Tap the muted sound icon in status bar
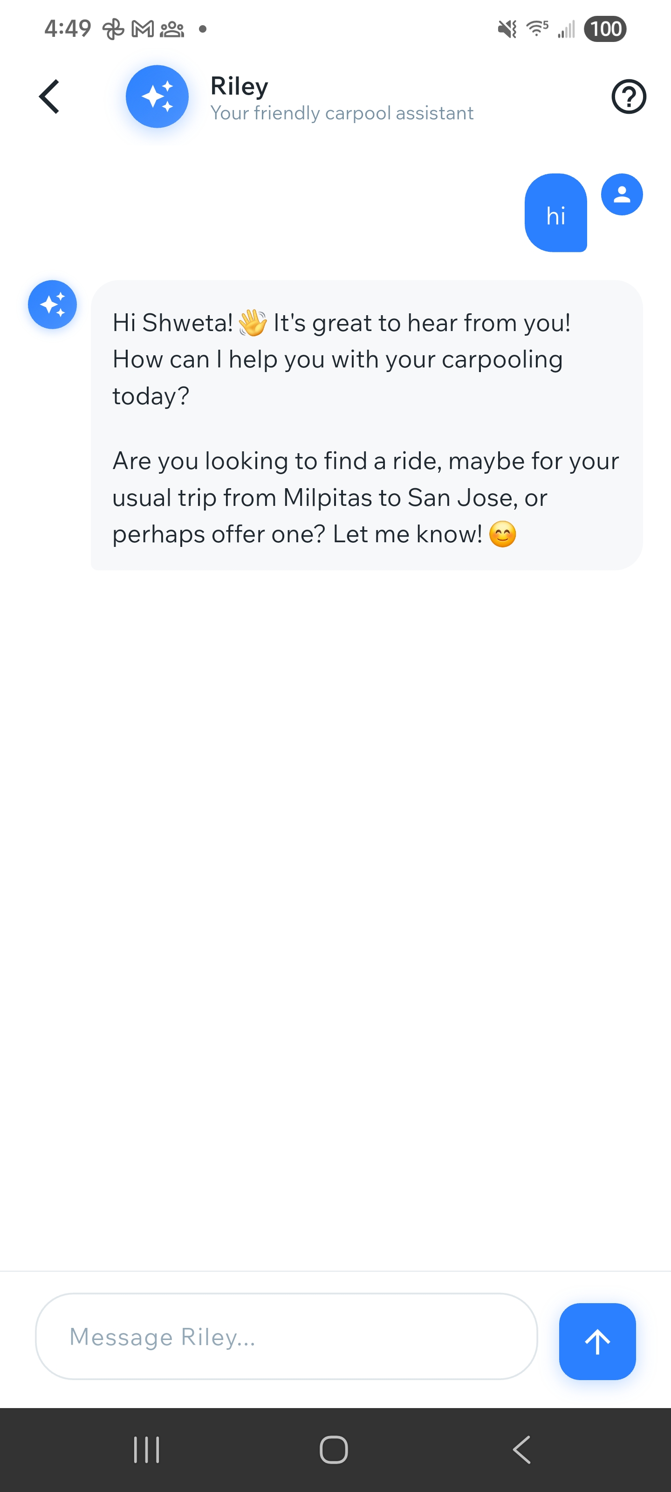This screenshot has height=1492, width=671. (x=507, y=29)
